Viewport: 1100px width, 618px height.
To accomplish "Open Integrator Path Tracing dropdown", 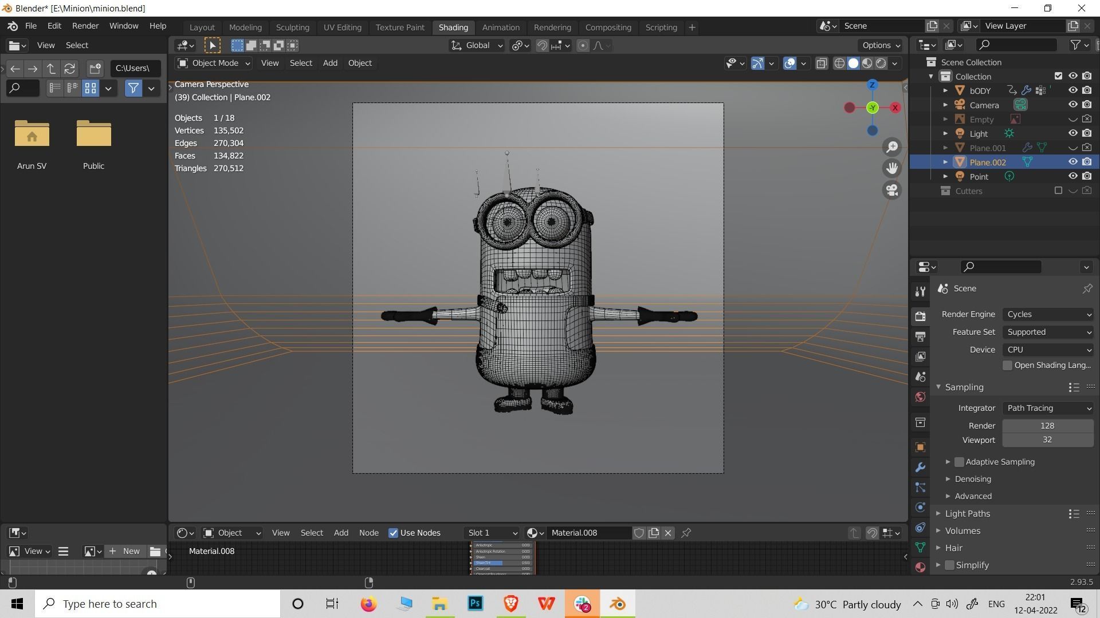I will [1048, 408].
